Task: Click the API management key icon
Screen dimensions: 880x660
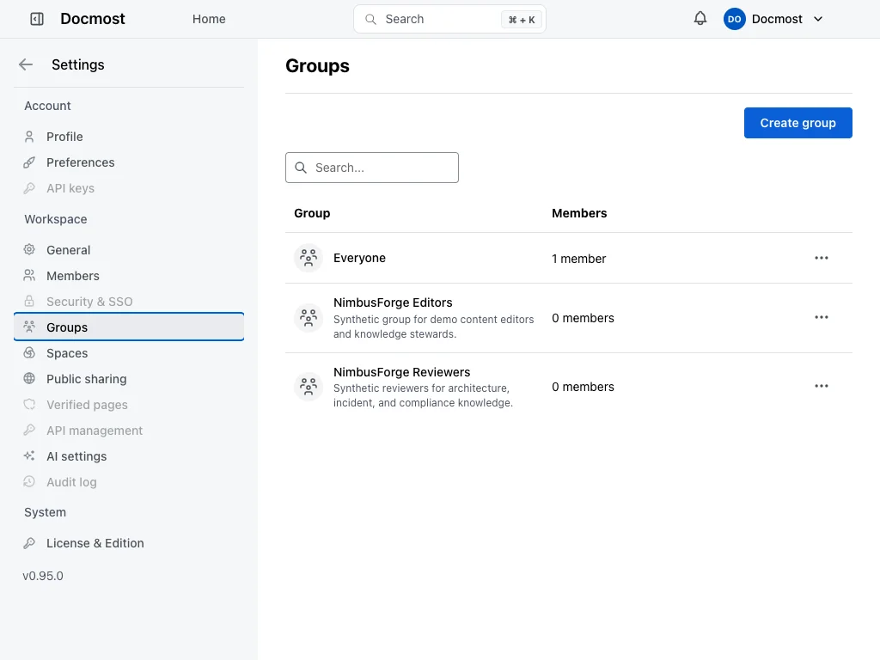Action: point(29,431)
